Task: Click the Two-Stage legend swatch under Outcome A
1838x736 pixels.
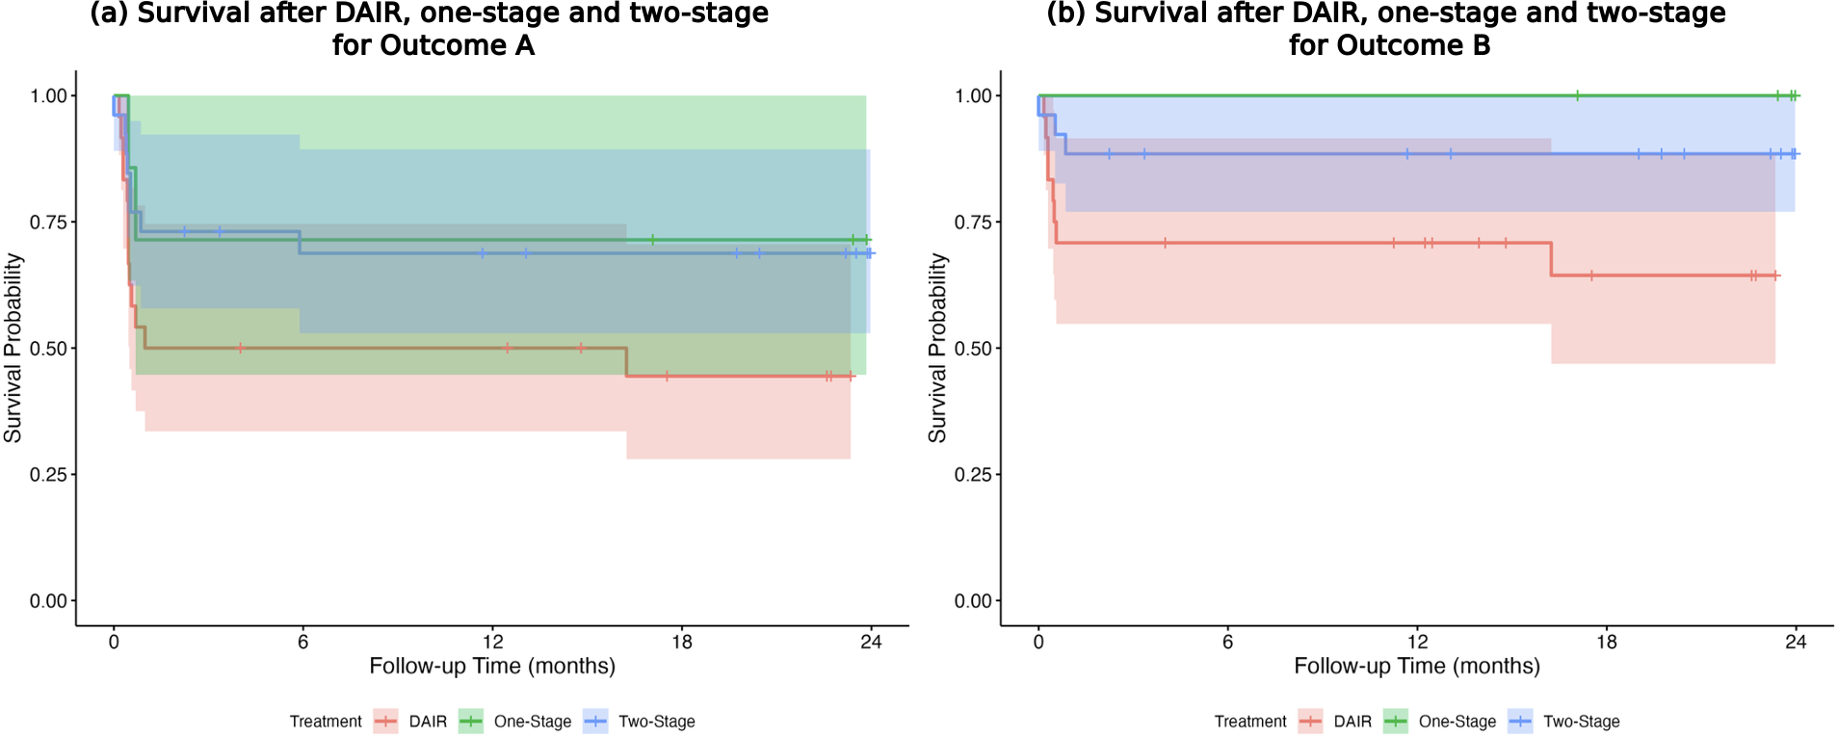Action: click(595, 721)
